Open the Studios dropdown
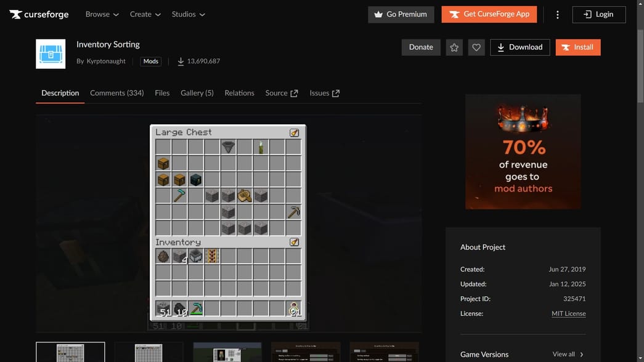 coord(188,14)
